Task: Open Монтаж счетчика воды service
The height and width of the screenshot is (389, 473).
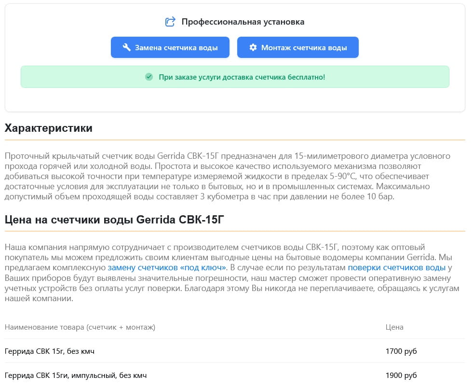Action: [298, 47]
